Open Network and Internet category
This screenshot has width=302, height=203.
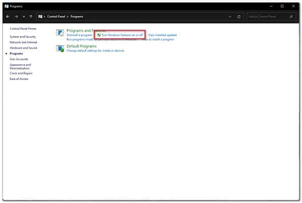click(x=23, y=42)
